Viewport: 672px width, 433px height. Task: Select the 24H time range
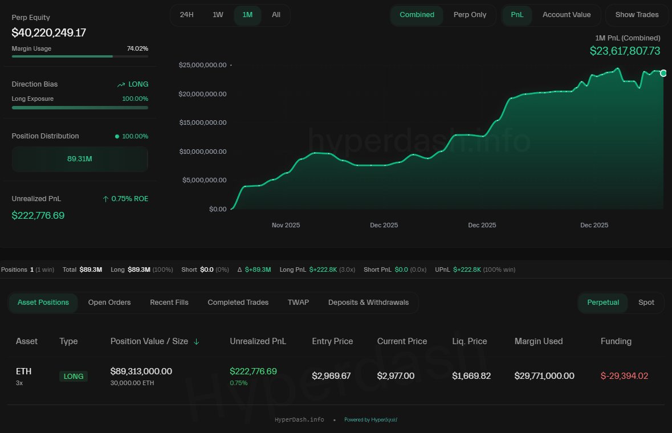[x=186, y=15]
